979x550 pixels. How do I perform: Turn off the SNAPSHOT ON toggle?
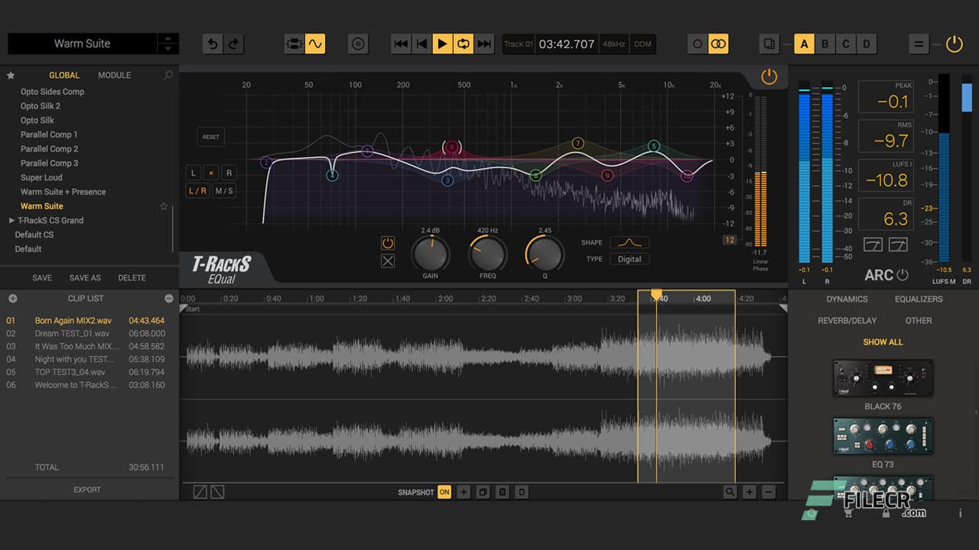[x=444, y=493]
